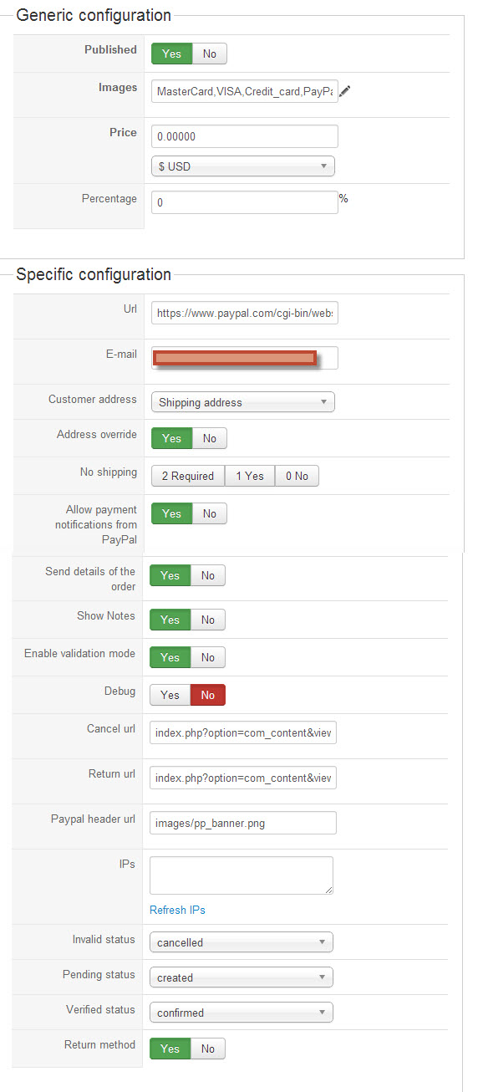Image resolution: width=478 pixels, height=1092 pixels.
Task: Disable Show Notes by clicking No
Action: coord(208,620)
